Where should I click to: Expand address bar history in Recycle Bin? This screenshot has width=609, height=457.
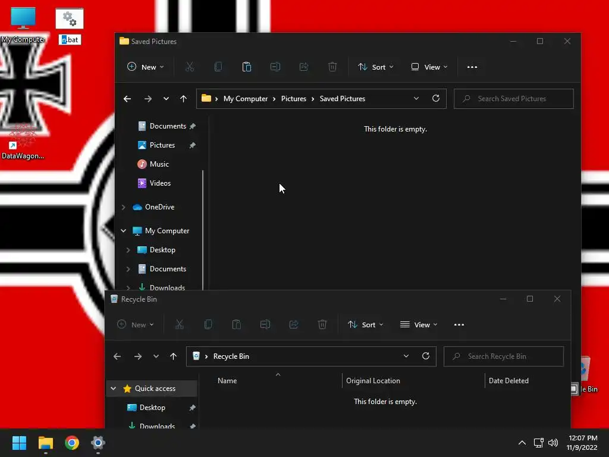[406, 356]
